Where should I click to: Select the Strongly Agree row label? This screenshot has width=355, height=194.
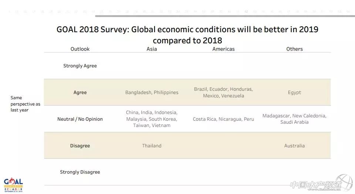click(x=80, y=66)
